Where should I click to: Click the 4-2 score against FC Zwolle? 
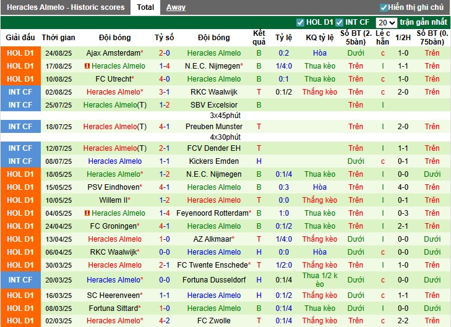click(164, 321)
